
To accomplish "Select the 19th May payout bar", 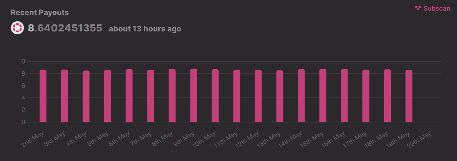I will pyautogui.click(x=409, y=96).
